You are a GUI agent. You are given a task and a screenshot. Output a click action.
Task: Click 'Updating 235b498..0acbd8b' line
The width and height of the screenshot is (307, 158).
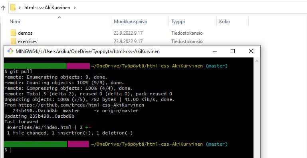pyautogui.click(x=39, y=116)
